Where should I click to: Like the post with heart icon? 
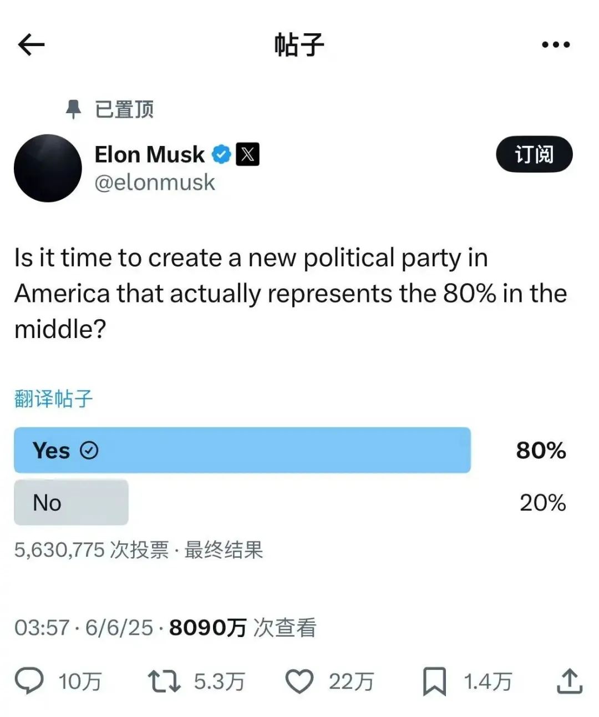pos(299,681)
